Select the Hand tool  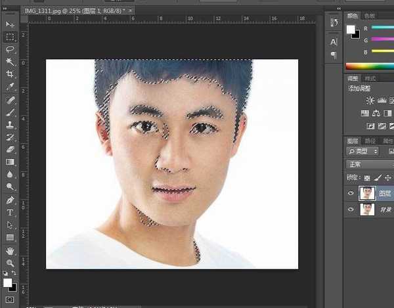10,251
